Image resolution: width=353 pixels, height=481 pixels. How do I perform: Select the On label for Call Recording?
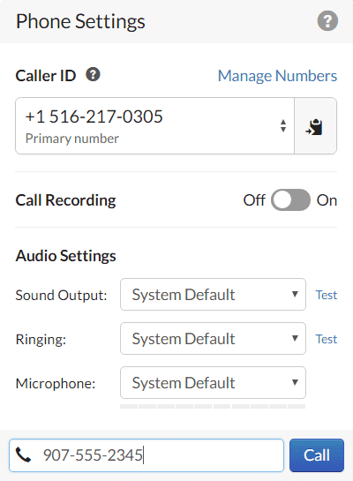[x=327, y=200]
